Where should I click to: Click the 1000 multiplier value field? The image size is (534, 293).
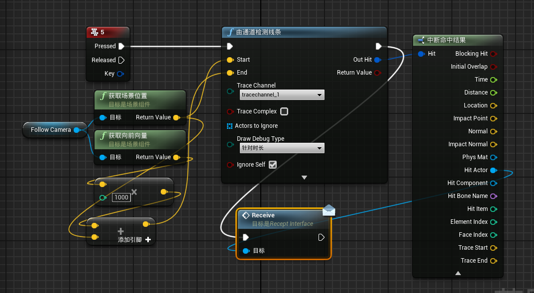pyautogui.click(x=121, y=197)
